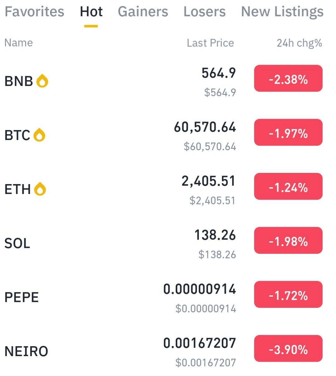Click the flame icon next to BNB
Image resolution: width=336 pixels, height=376 pixels.
[x=42, y=81]
